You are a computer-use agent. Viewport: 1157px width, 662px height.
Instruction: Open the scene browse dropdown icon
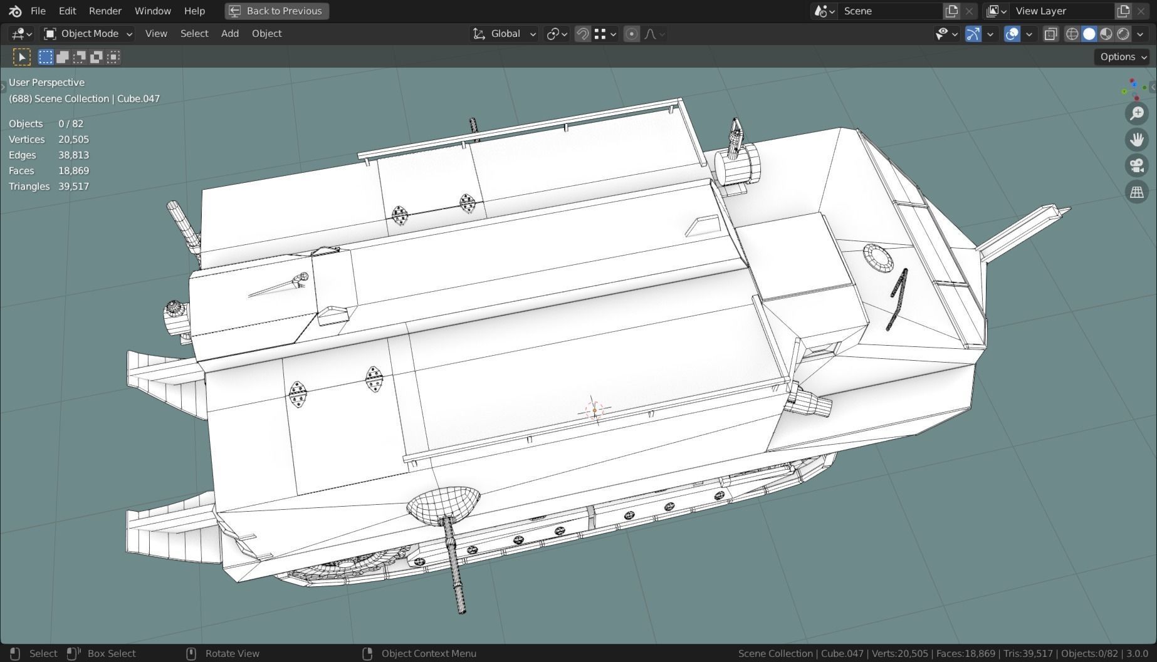coord(824,11)
